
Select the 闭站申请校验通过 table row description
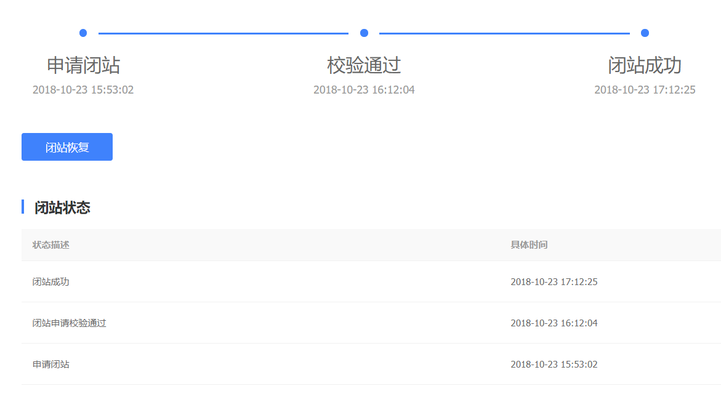pos(69,323)
